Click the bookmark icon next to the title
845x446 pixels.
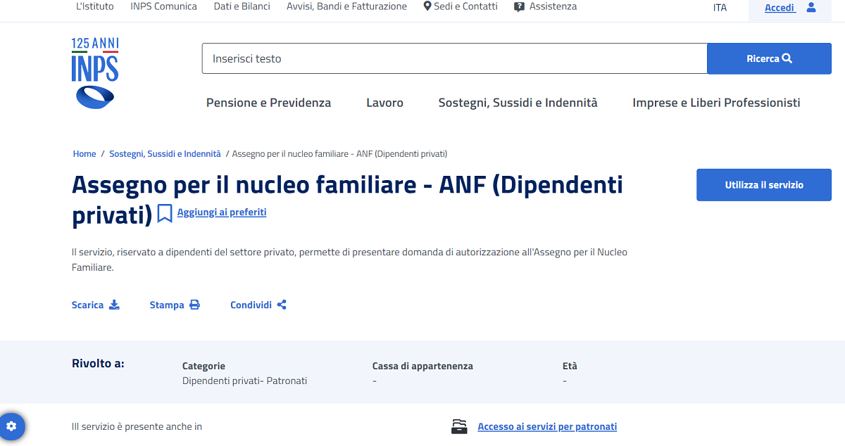pos(165,213)
